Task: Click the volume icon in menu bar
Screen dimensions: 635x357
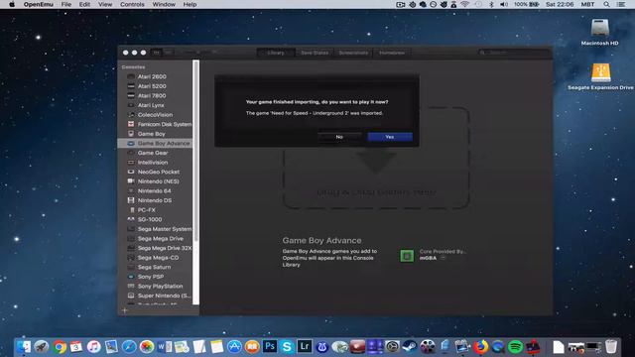Action: pos(504,4)
